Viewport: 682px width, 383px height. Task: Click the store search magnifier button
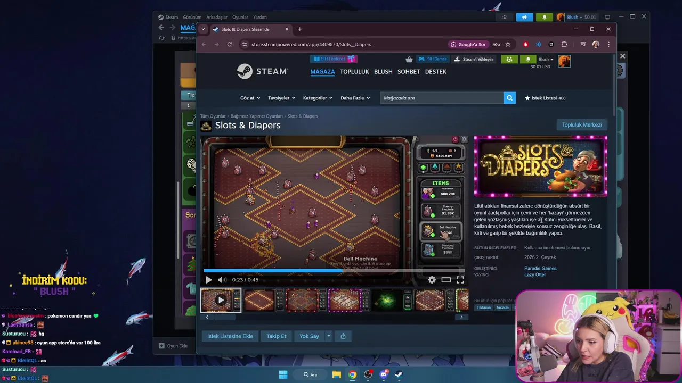coord(509,98)
